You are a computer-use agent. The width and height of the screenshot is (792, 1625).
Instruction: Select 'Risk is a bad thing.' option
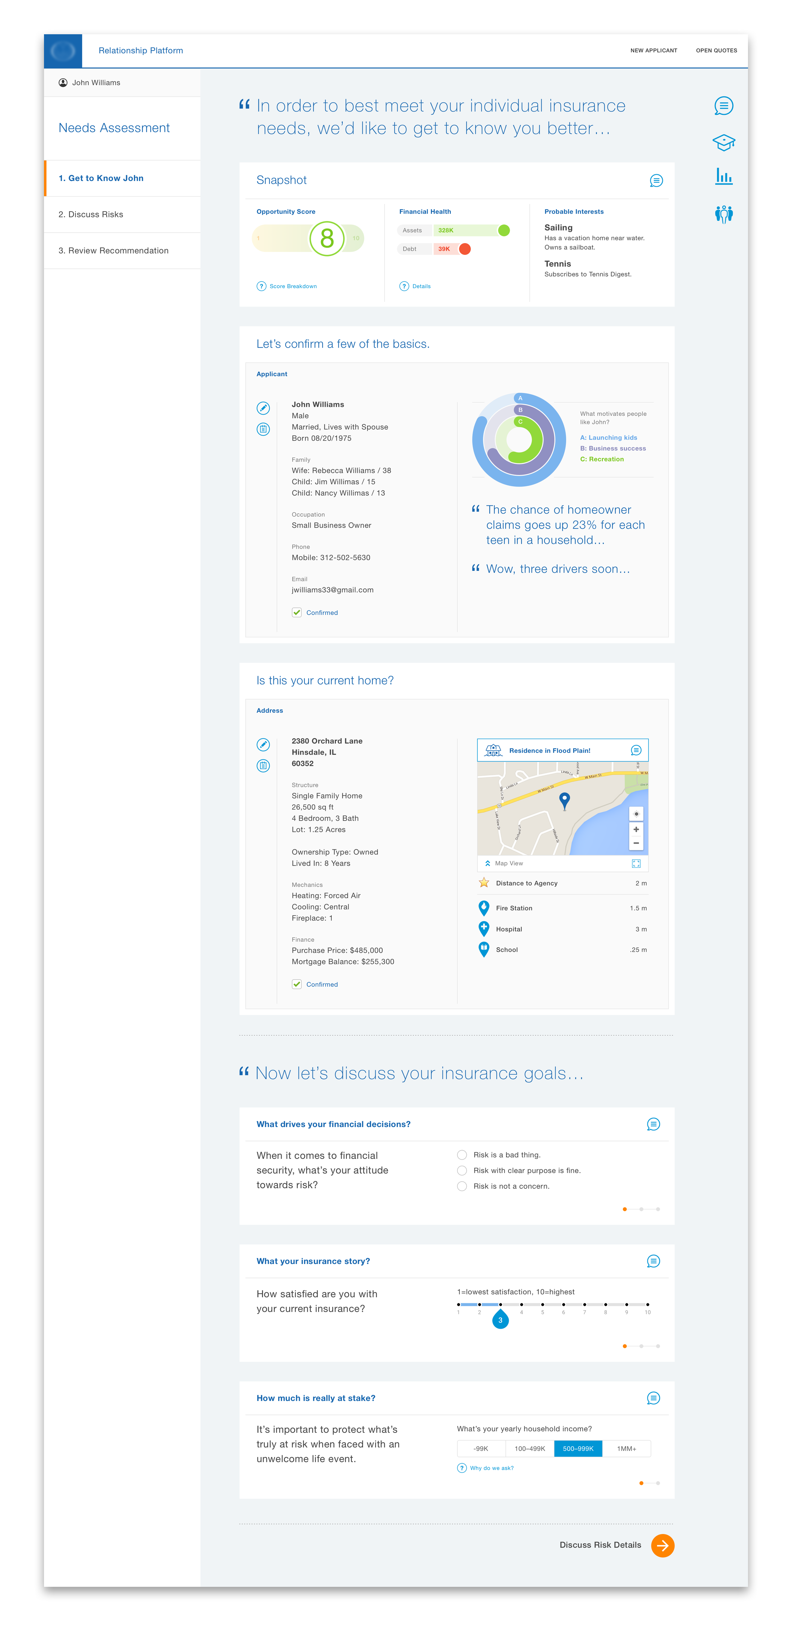coord(462,1155)
